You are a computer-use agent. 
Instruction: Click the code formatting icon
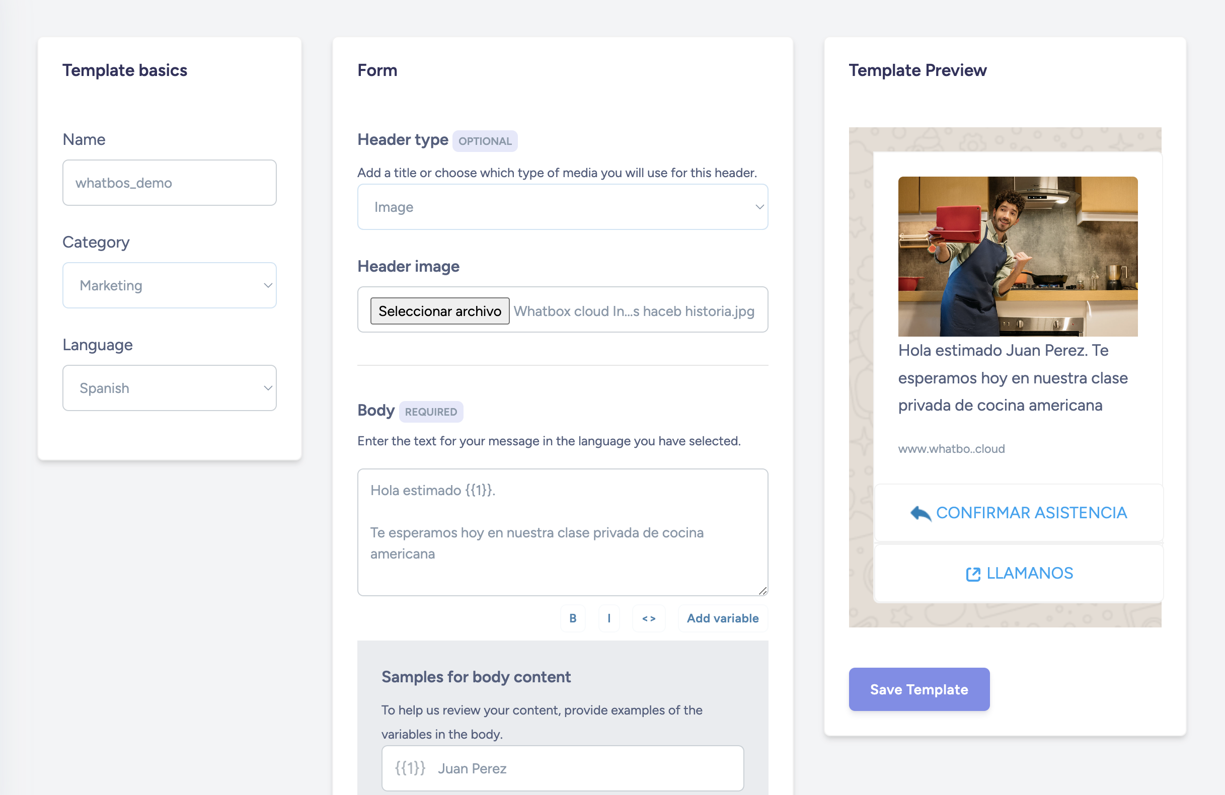point(647,617)
